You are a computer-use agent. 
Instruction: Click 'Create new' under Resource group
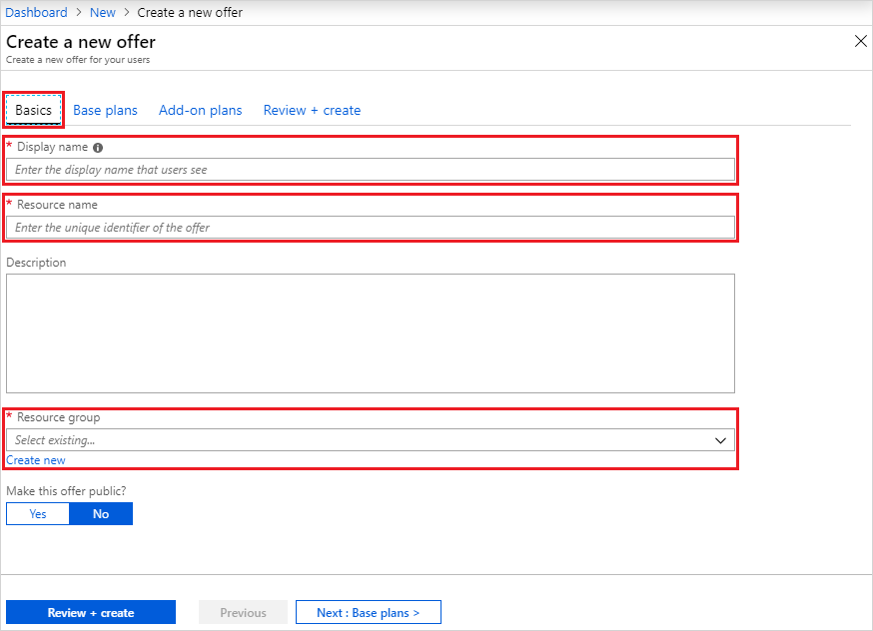36,459
